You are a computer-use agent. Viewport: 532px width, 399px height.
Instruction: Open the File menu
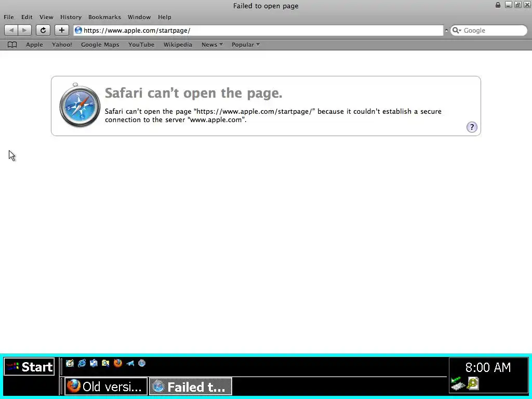[9, 17]
